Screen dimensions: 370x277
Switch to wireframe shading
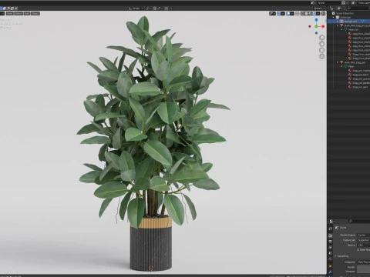click(x=302, y=13)
